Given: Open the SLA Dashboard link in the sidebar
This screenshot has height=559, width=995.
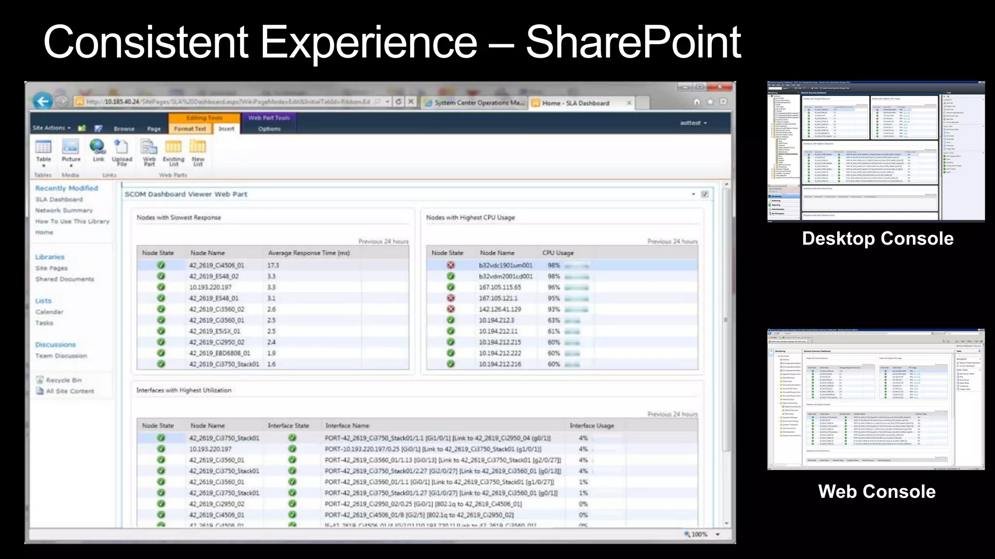Looking at the screenshot, I should [59, 199].
